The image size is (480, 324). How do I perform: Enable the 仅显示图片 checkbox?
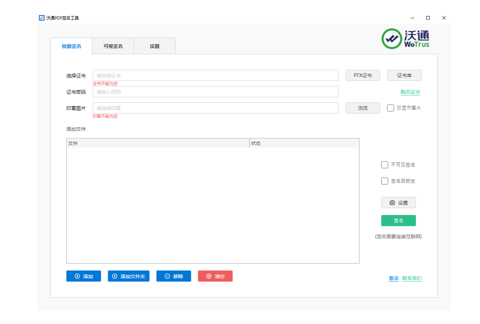390,108
